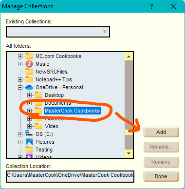Expand the MC.com Cookbooks tree node
The image size is (185, 189).
[20, 56]
